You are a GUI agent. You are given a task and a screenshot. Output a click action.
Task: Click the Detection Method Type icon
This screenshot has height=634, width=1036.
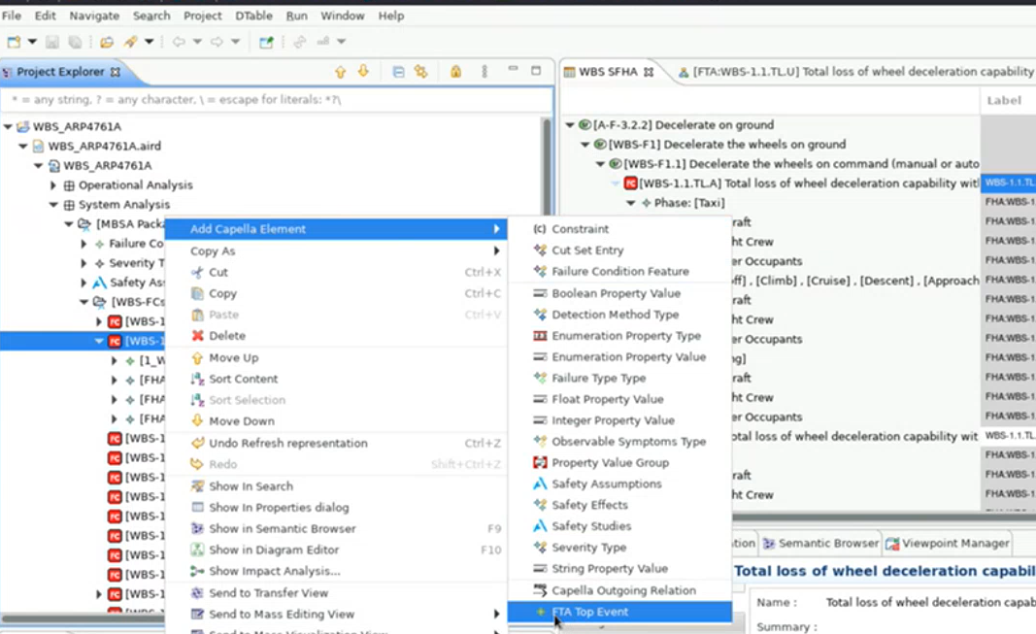click(x=540, y=315)
